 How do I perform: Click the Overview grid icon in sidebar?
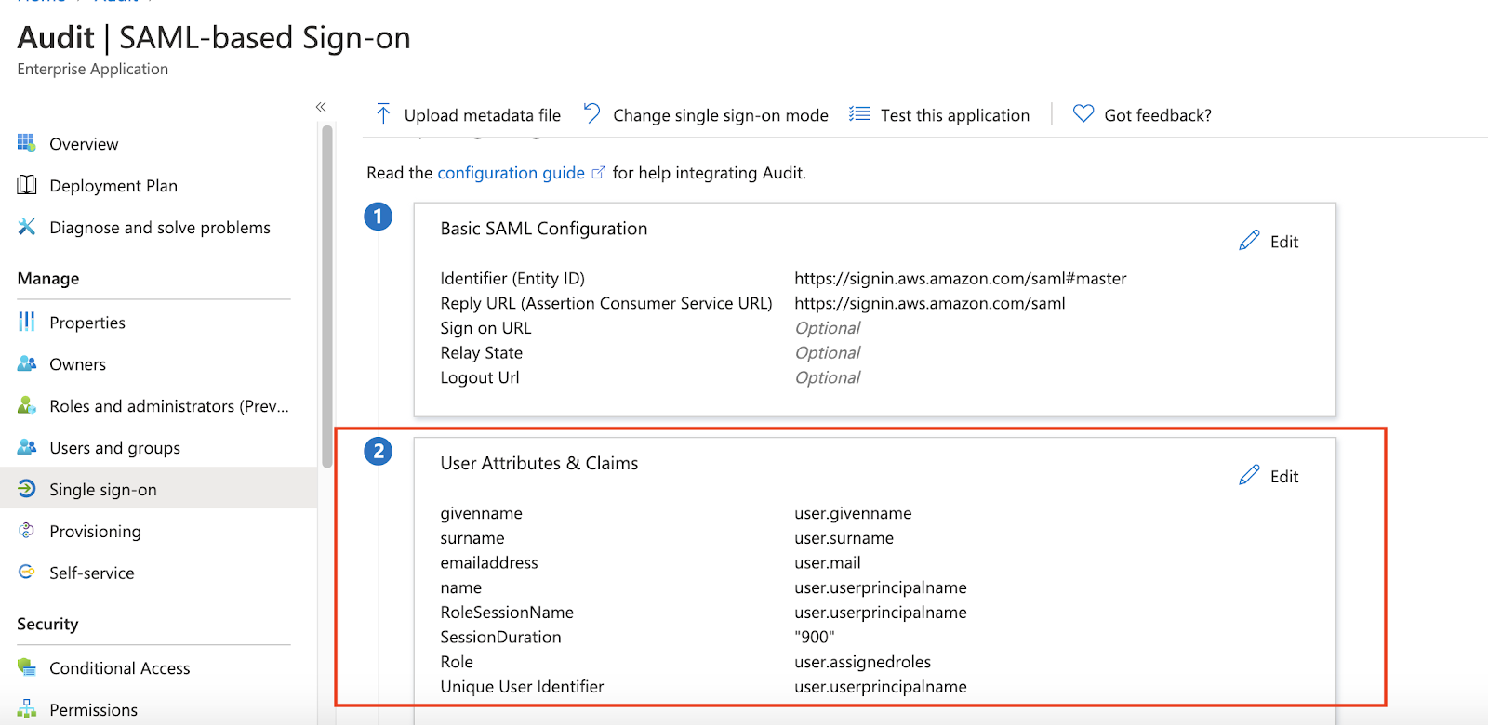coord(26,143)
